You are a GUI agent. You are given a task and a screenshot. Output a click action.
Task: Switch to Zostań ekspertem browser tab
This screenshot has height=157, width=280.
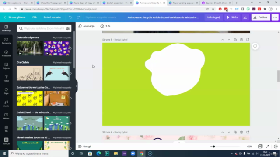117,3
